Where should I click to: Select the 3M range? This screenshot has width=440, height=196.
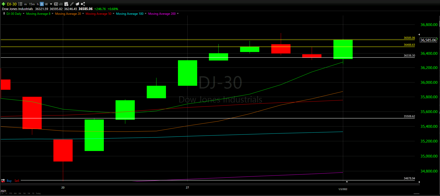click(x=20, y=193)
